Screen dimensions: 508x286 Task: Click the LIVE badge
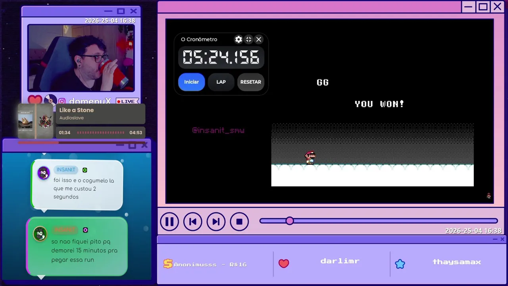pos(127,101)
